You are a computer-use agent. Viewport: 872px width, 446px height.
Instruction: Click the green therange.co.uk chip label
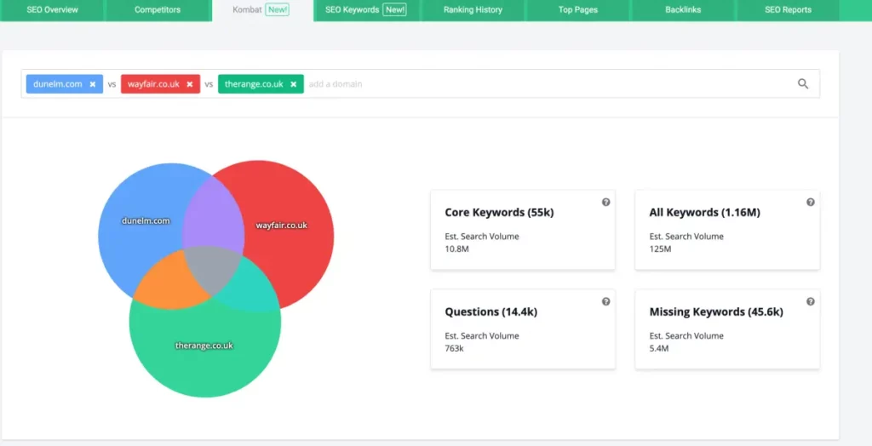254,84
